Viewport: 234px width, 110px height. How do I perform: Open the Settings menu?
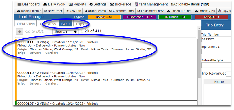tap(98, 4)
